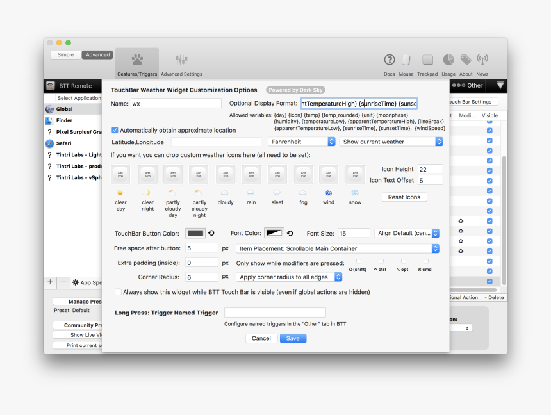Click the Save button

293,338
